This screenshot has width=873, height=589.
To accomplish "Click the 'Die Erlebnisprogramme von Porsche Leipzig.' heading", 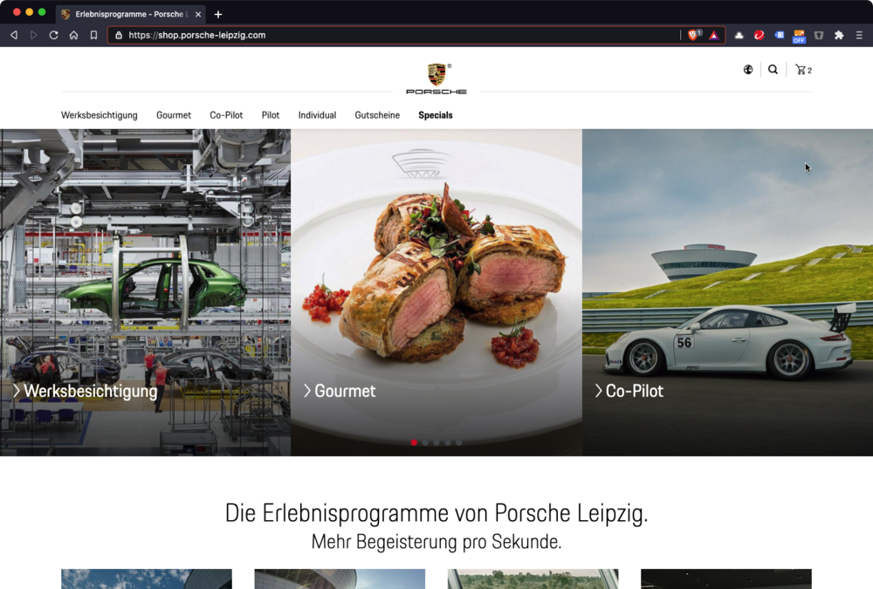I will coord(436,513).
